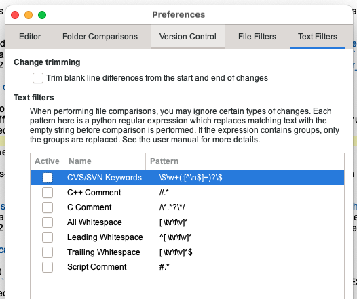Select the C++ Comment row name
Screen dimensions: 357x299
[94, 193]
